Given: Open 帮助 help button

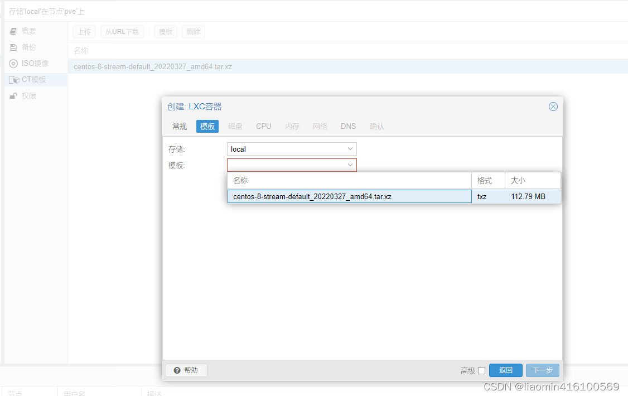Looking at the screenshot, I should [187, 370].
